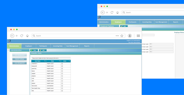Click the New user button
The width and height of the screenshot is (184, 95).
tap(34, 50)
